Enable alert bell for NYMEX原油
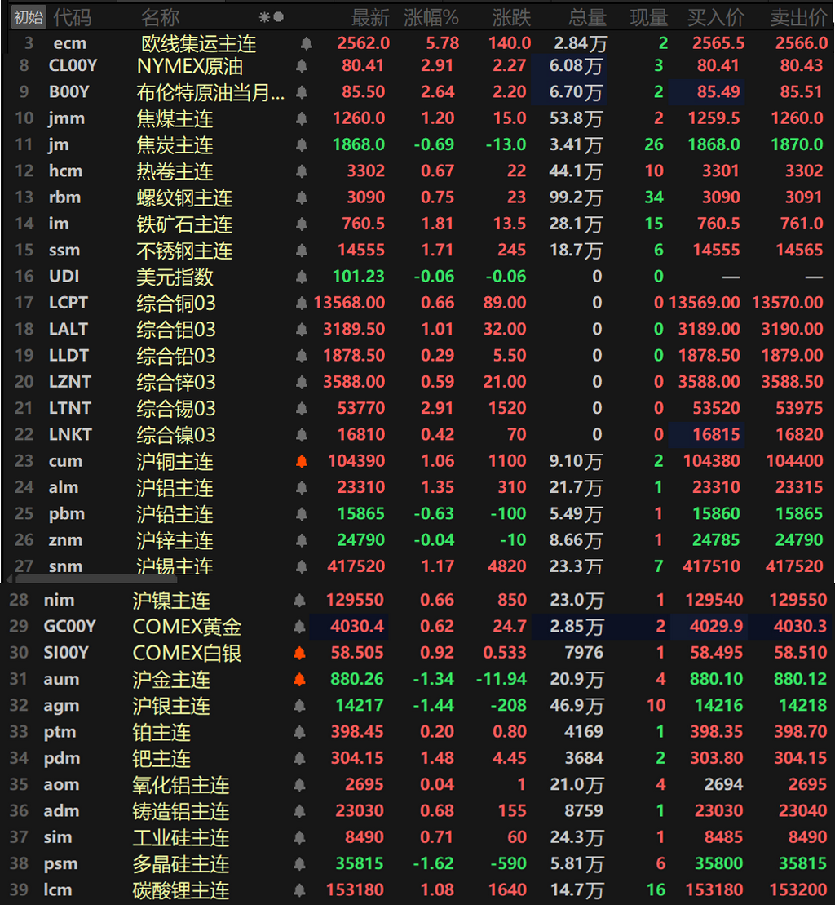The width and height of the screenshot is (835, 905). [302, 66]
